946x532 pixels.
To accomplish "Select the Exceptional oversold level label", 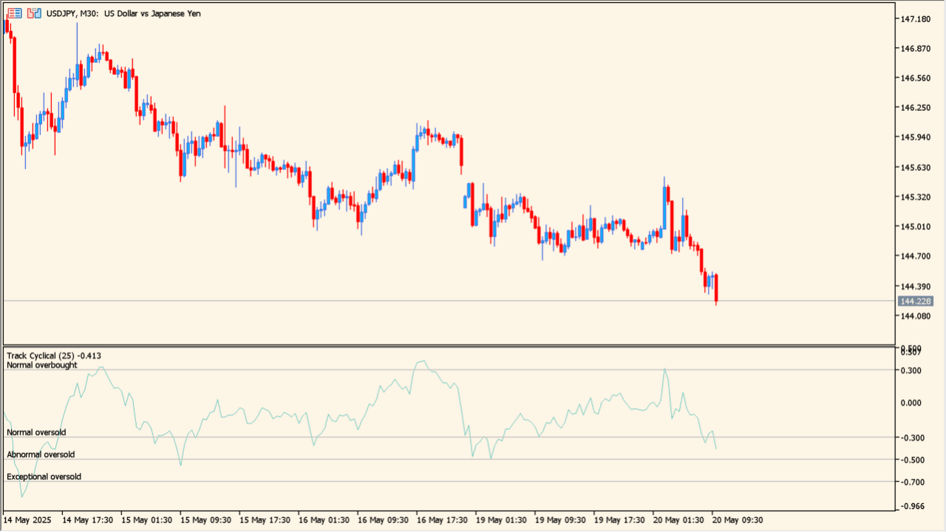I will (44, 477).
